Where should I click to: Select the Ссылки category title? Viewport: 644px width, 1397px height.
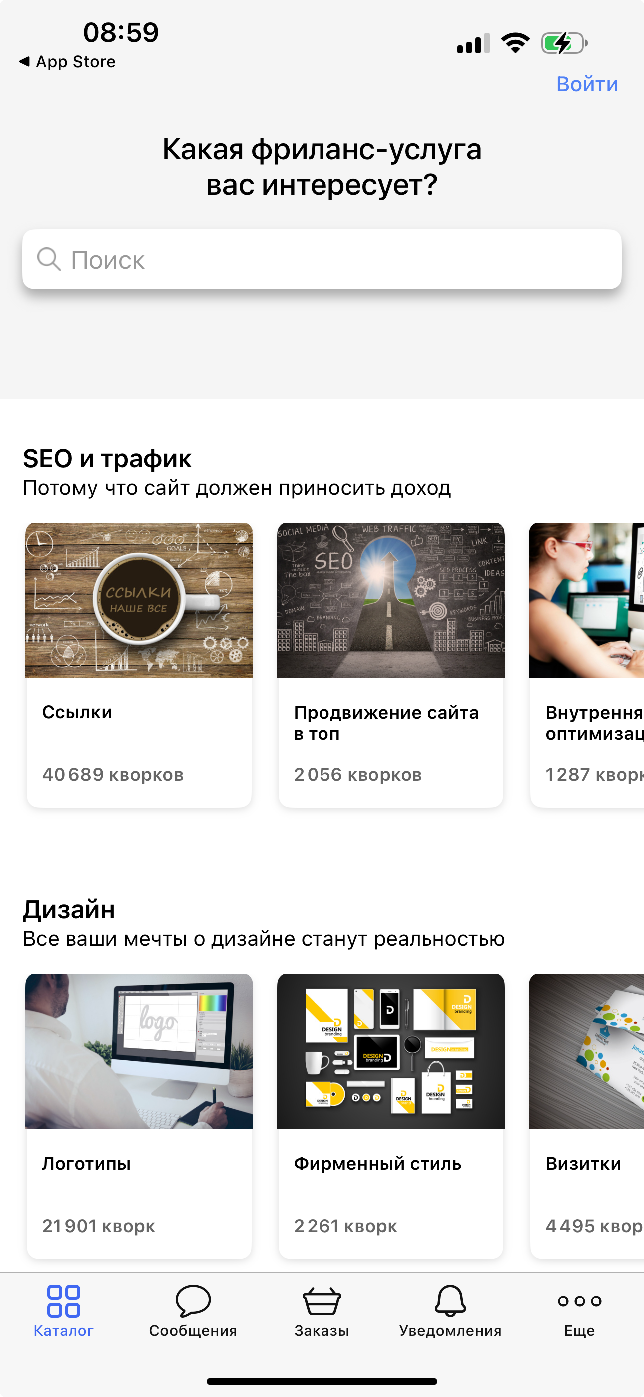(77, 712)
